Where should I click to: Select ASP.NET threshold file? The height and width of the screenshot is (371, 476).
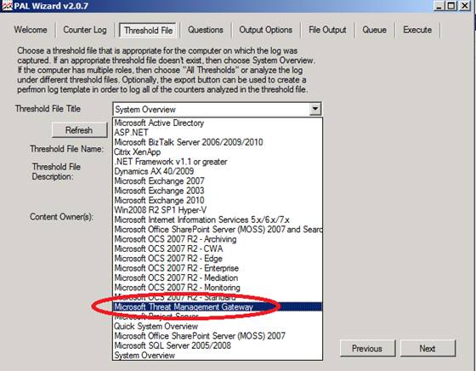pos(217,133)
